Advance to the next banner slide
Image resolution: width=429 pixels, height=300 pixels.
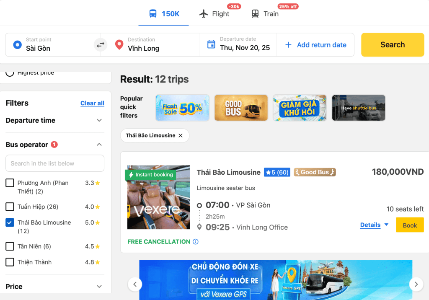(416, 284)
